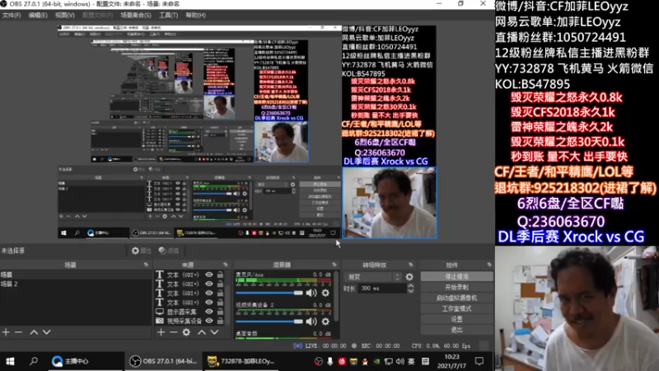Move the scene up in the list
This screenshot has height=371, width=659.
(x=34, y=332)
